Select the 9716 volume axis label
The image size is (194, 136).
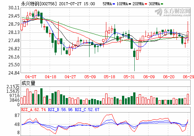tap(15, 96)
